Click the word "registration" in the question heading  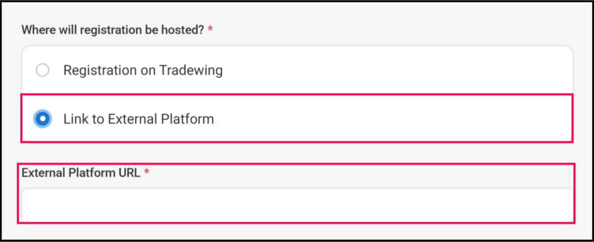pyautogui.click(x=107, y=30)
